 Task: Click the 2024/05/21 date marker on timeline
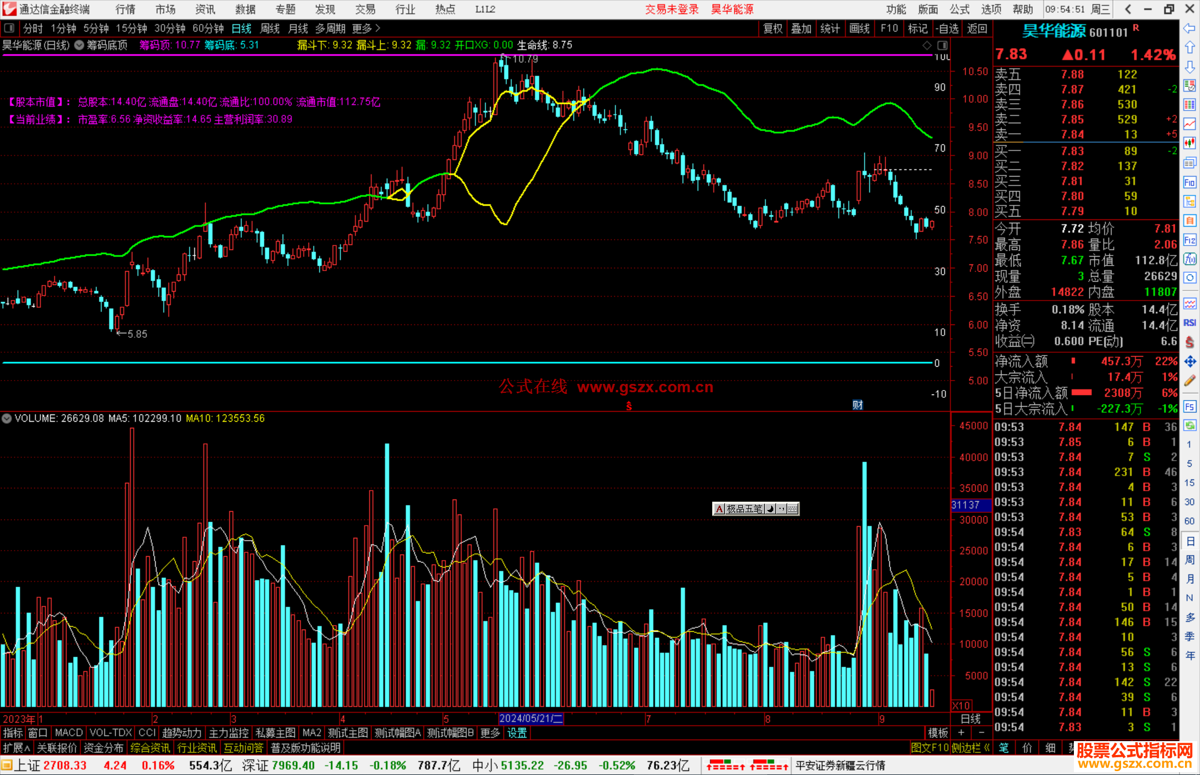[x=531, y=718]
